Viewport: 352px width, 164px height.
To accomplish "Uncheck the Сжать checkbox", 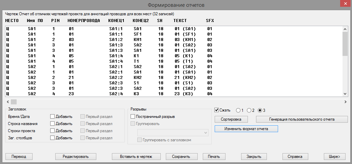I will tap(217, 110).
